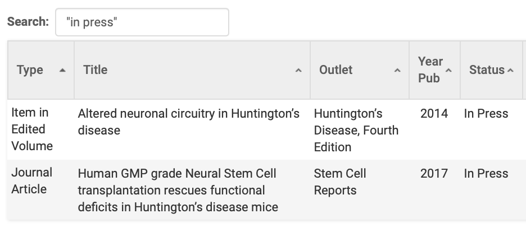Click the Status column header text
This screenshot has height=232, width=526.
(x=487, y=70)
